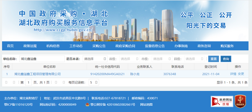Click the 重置 reset button
The image size is (252, 112).
214,59
